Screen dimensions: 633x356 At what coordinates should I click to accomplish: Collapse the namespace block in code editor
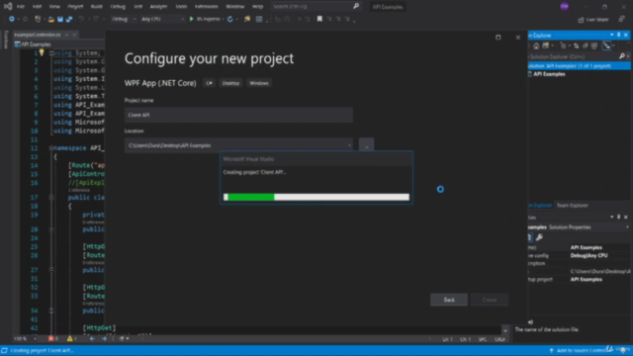[51, 148]
